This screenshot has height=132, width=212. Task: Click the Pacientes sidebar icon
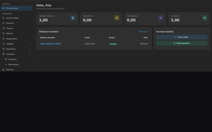3,23
